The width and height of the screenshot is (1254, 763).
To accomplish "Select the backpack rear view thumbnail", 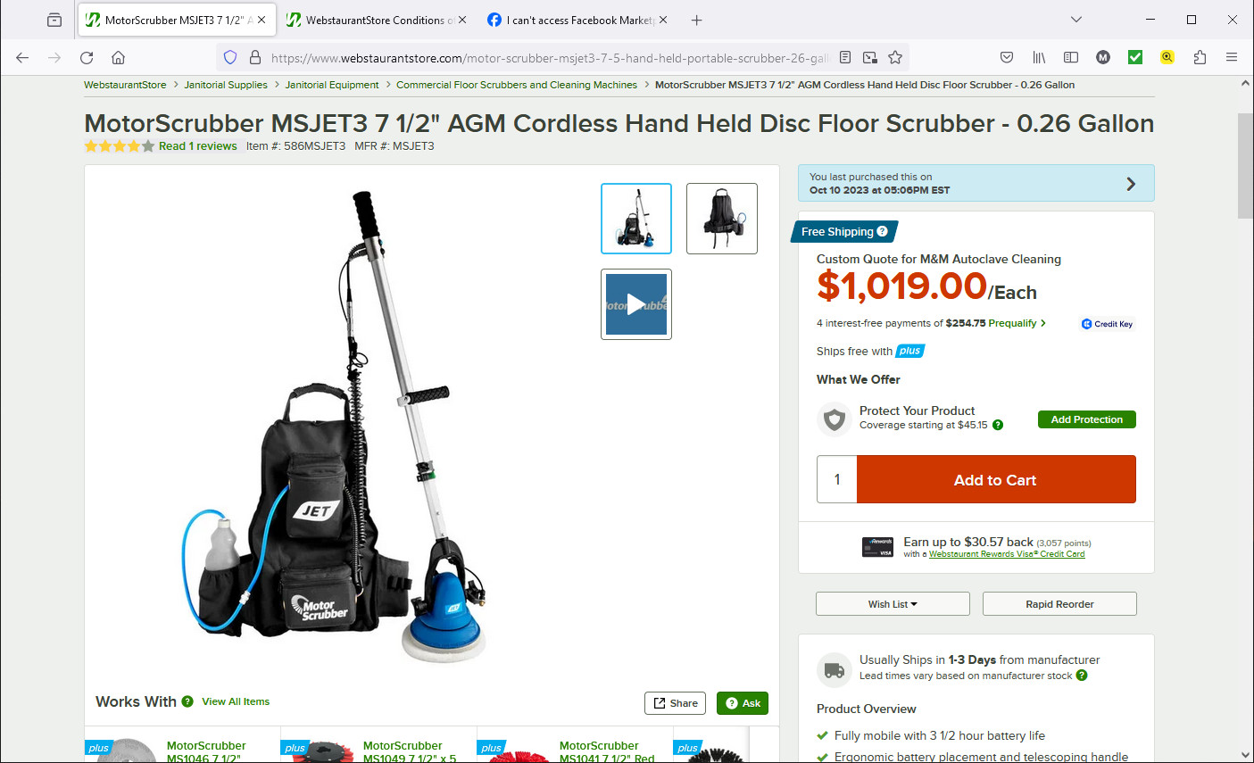I will (x=722, y=219).
